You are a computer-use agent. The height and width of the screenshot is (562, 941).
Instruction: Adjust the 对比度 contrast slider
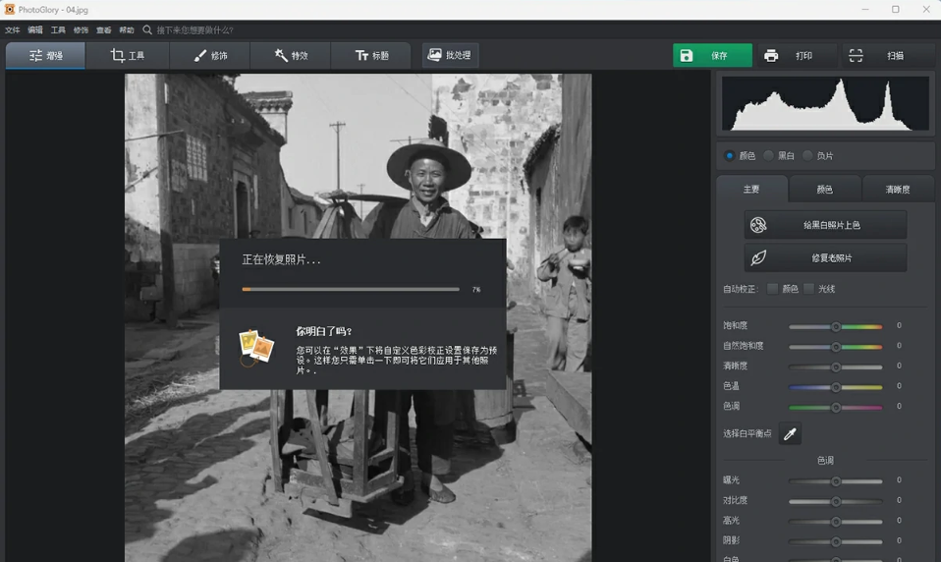(835, 501)
